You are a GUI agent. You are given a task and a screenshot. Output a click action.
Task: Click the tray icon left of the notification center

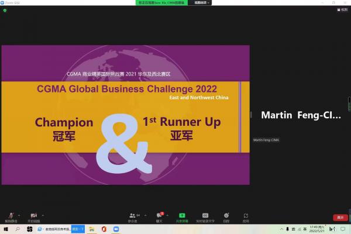tap(332, 229)
